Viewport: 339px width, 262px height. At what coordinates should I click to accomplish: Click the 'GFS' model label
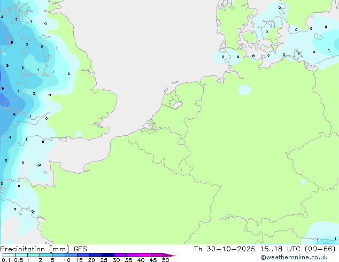pos(80,249)
